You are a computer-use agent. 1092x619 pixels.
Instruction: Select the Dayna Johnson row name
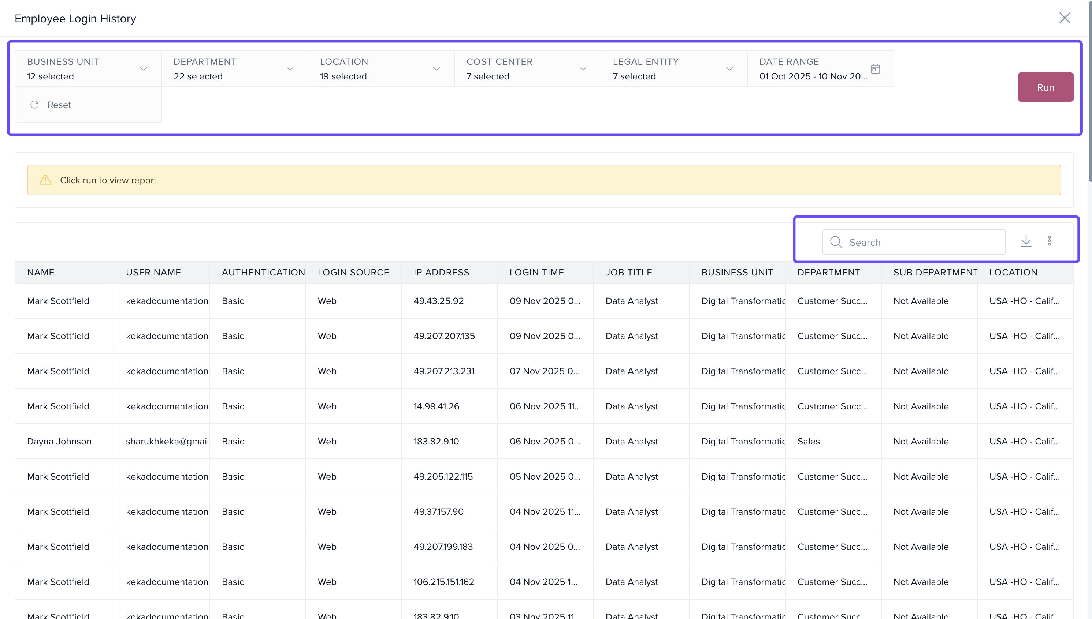point(59,441)
